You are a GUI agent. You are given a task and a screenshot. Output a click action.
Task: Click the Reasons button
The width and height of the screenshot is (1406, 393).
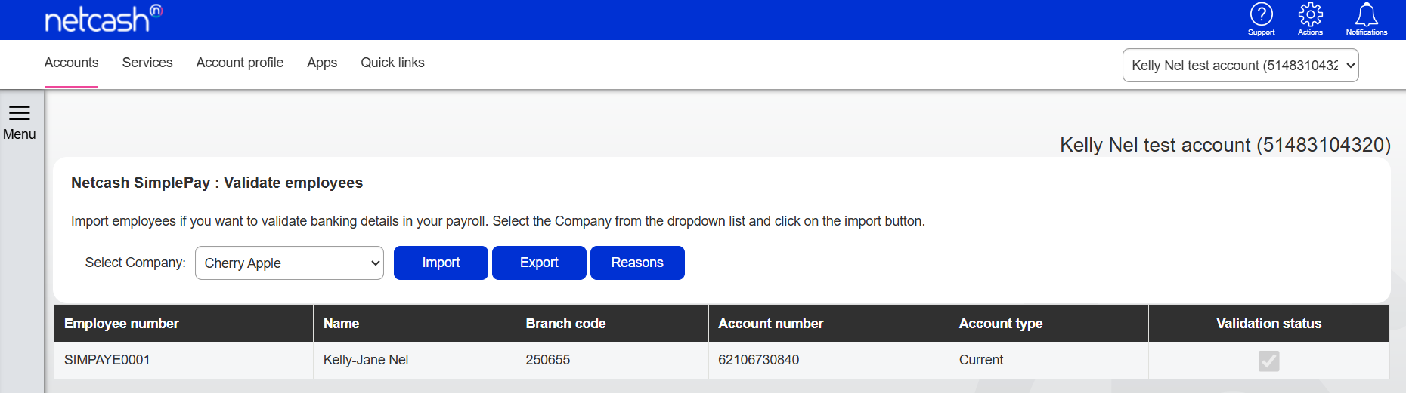click(637, 263)
